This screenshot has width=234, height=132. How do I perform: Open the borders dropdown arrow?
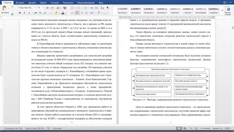coord(108,13)
